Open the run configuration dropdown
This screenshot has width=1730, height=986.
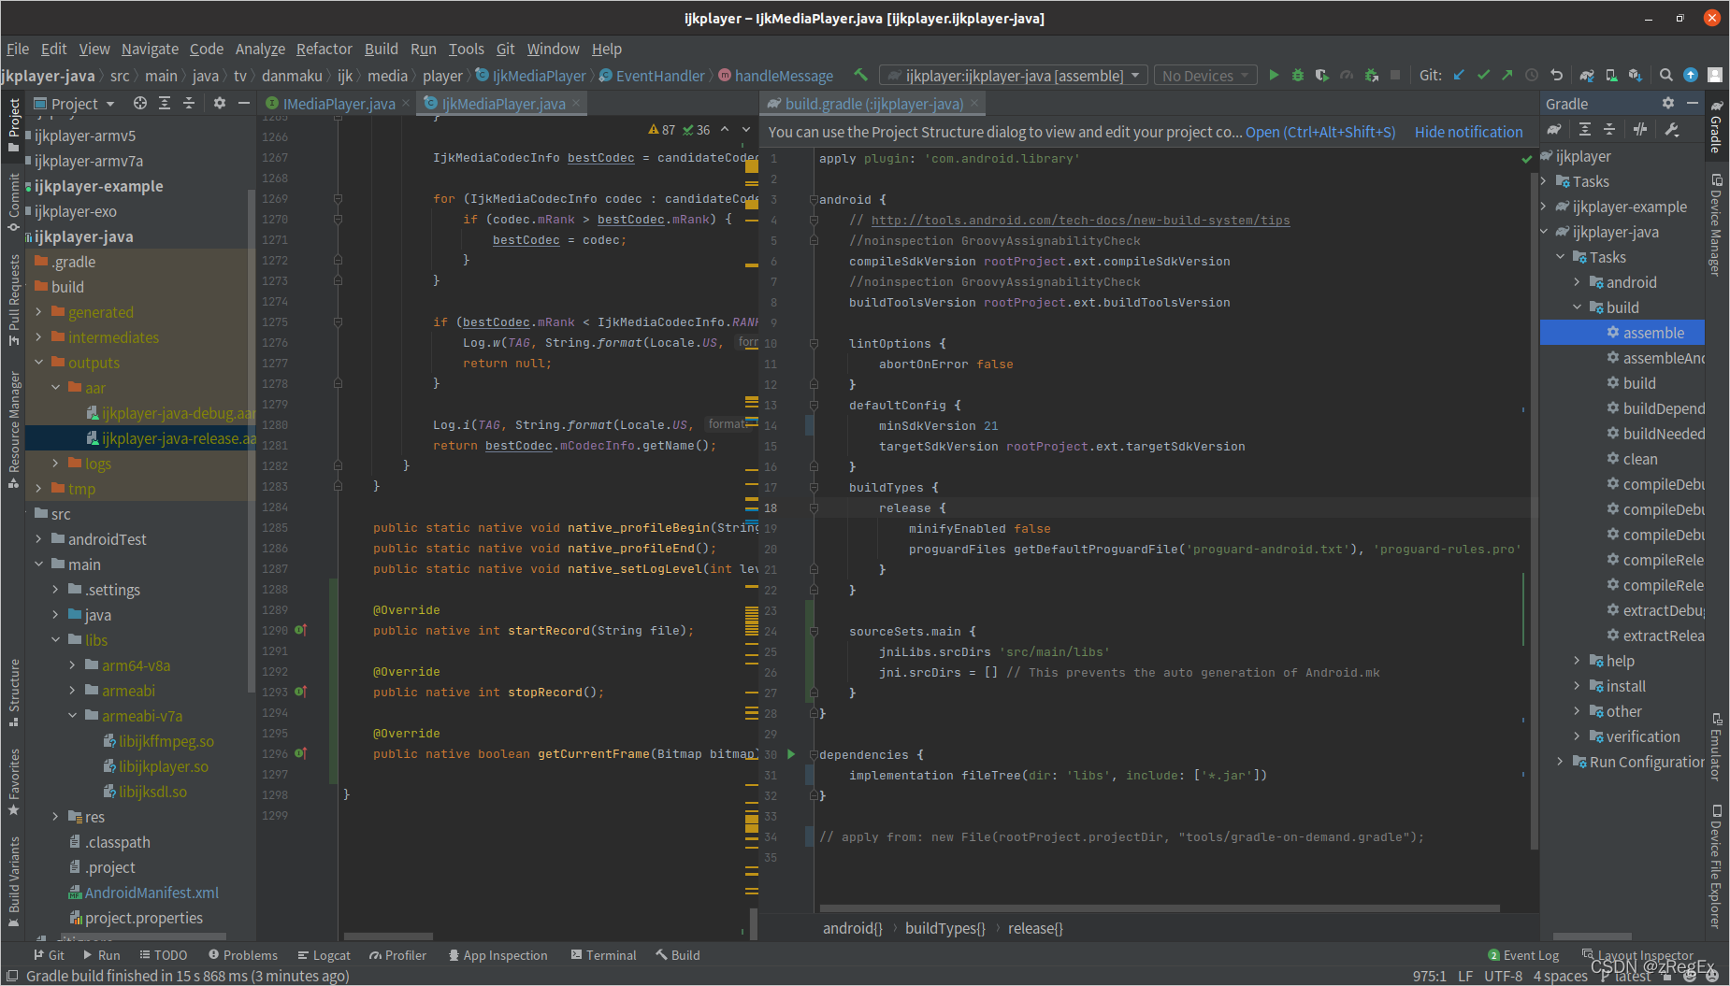pyautogui.click(x=1014, y=76)
